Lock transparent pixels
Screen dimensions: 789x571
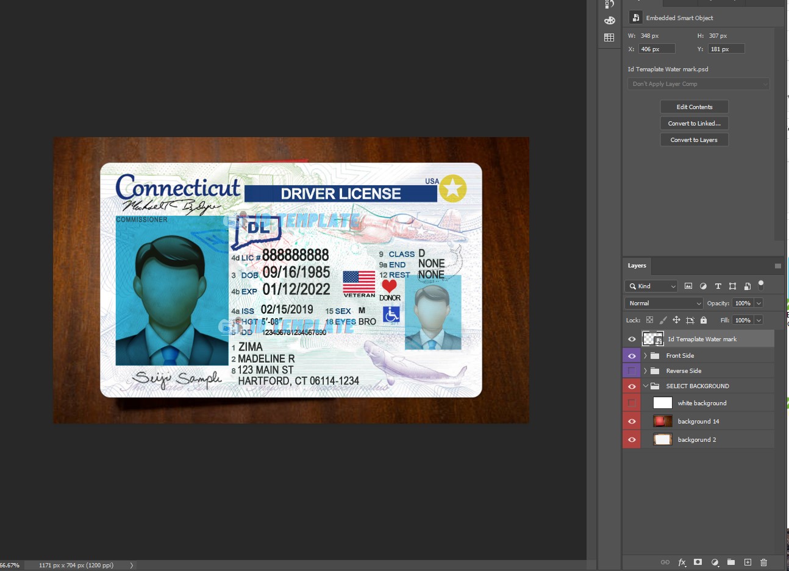[x=649, y=320]
